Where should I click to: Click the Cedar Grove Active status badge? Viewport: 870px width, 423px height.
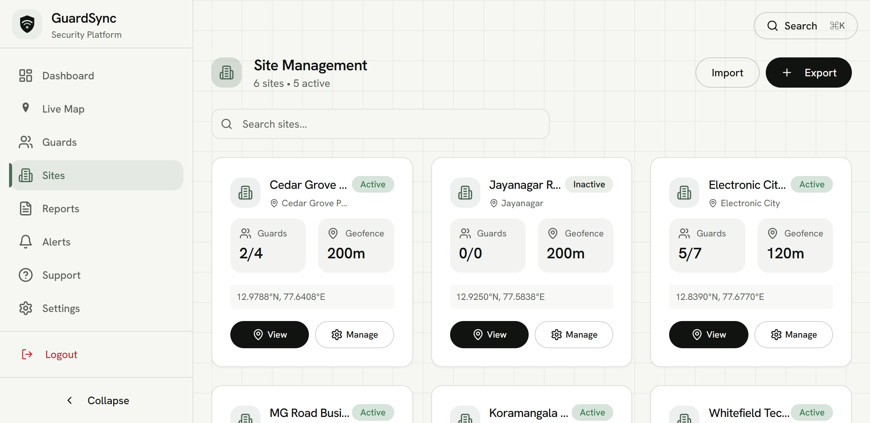point(373,184)
